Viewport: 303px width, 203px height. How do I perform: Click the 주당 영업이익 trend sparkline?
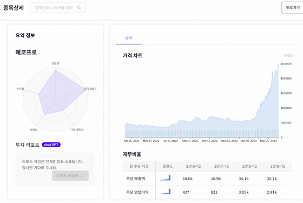click(165, 192)
